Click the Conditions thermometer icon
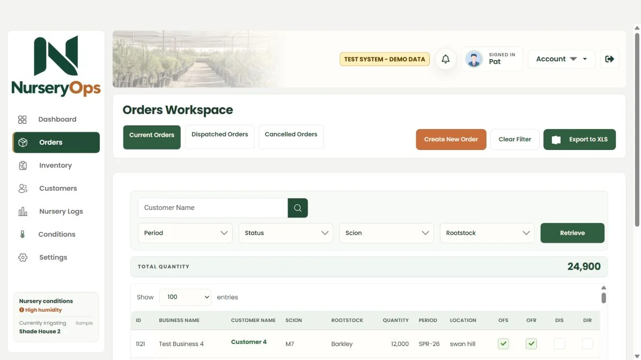This screenshot has height=360, width=641. pyautogui.click(x=23, y=234)
